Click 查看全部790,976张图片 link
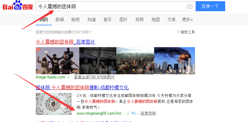 (94, 77)
